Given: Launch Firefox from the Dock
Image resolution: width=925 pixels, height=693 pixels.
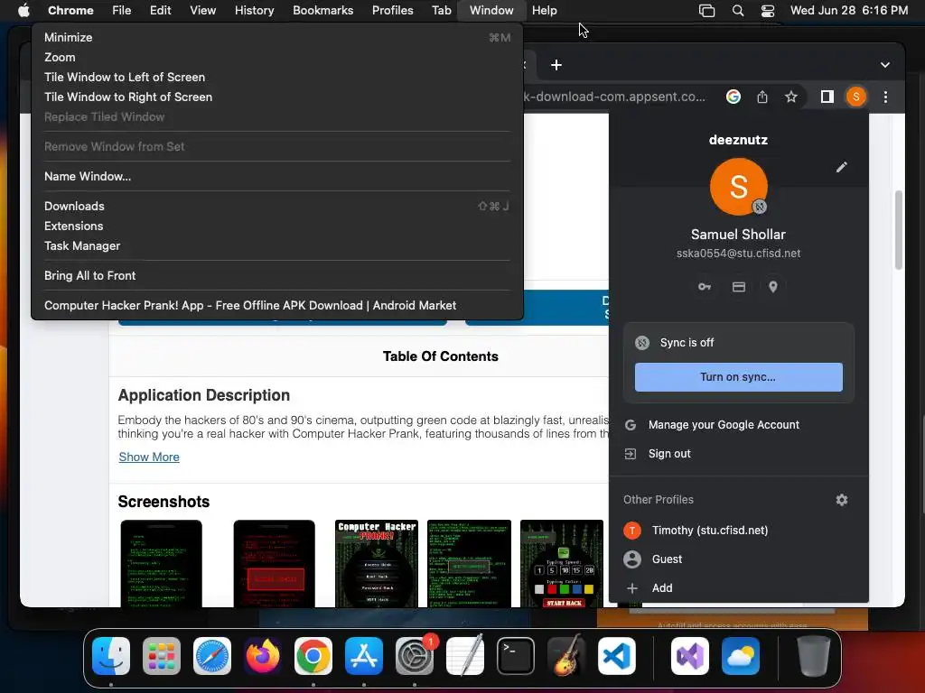Looking at the screenshot, I should tap(263, 656).
